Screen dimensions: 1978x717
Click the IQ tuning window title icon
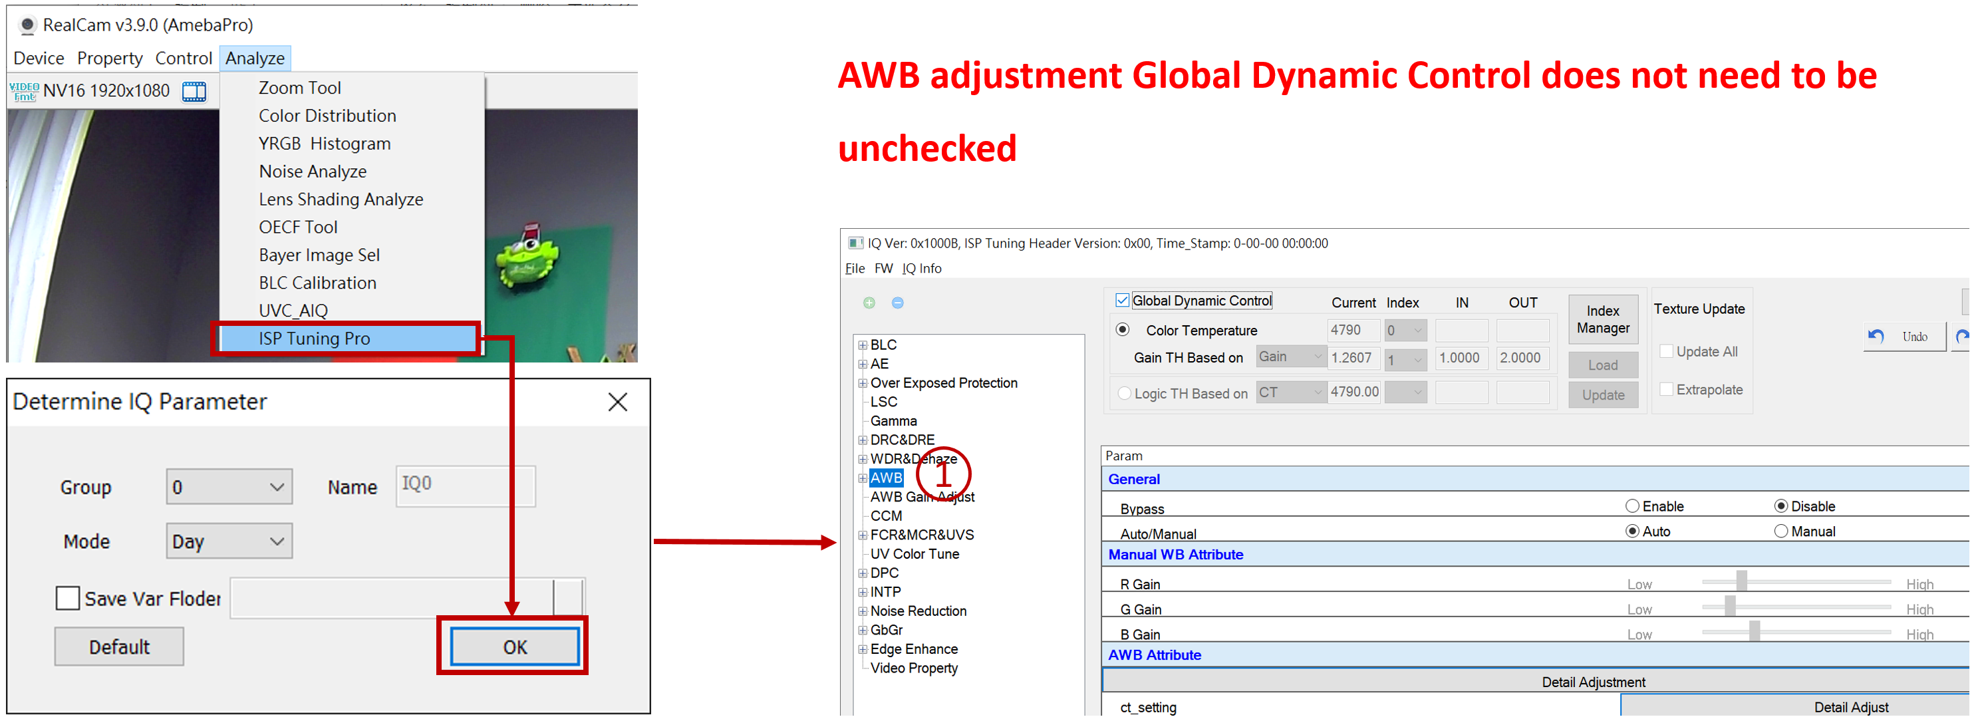855,243
